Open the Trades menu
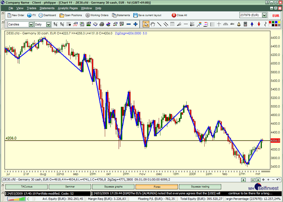The height and width of the screenshot is (202, 283). tap(32, 8)
